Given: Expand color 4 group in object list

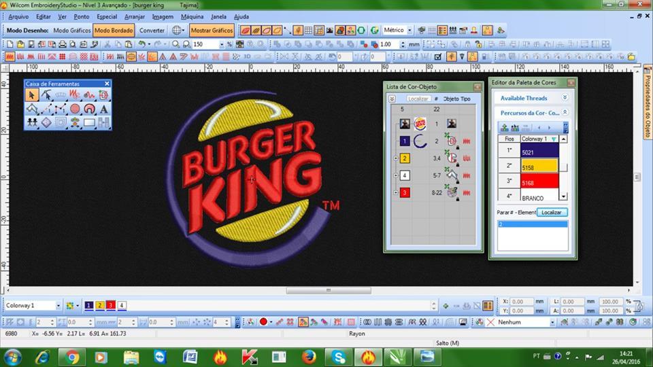Looking at the screenshot, I should (396, 175).
